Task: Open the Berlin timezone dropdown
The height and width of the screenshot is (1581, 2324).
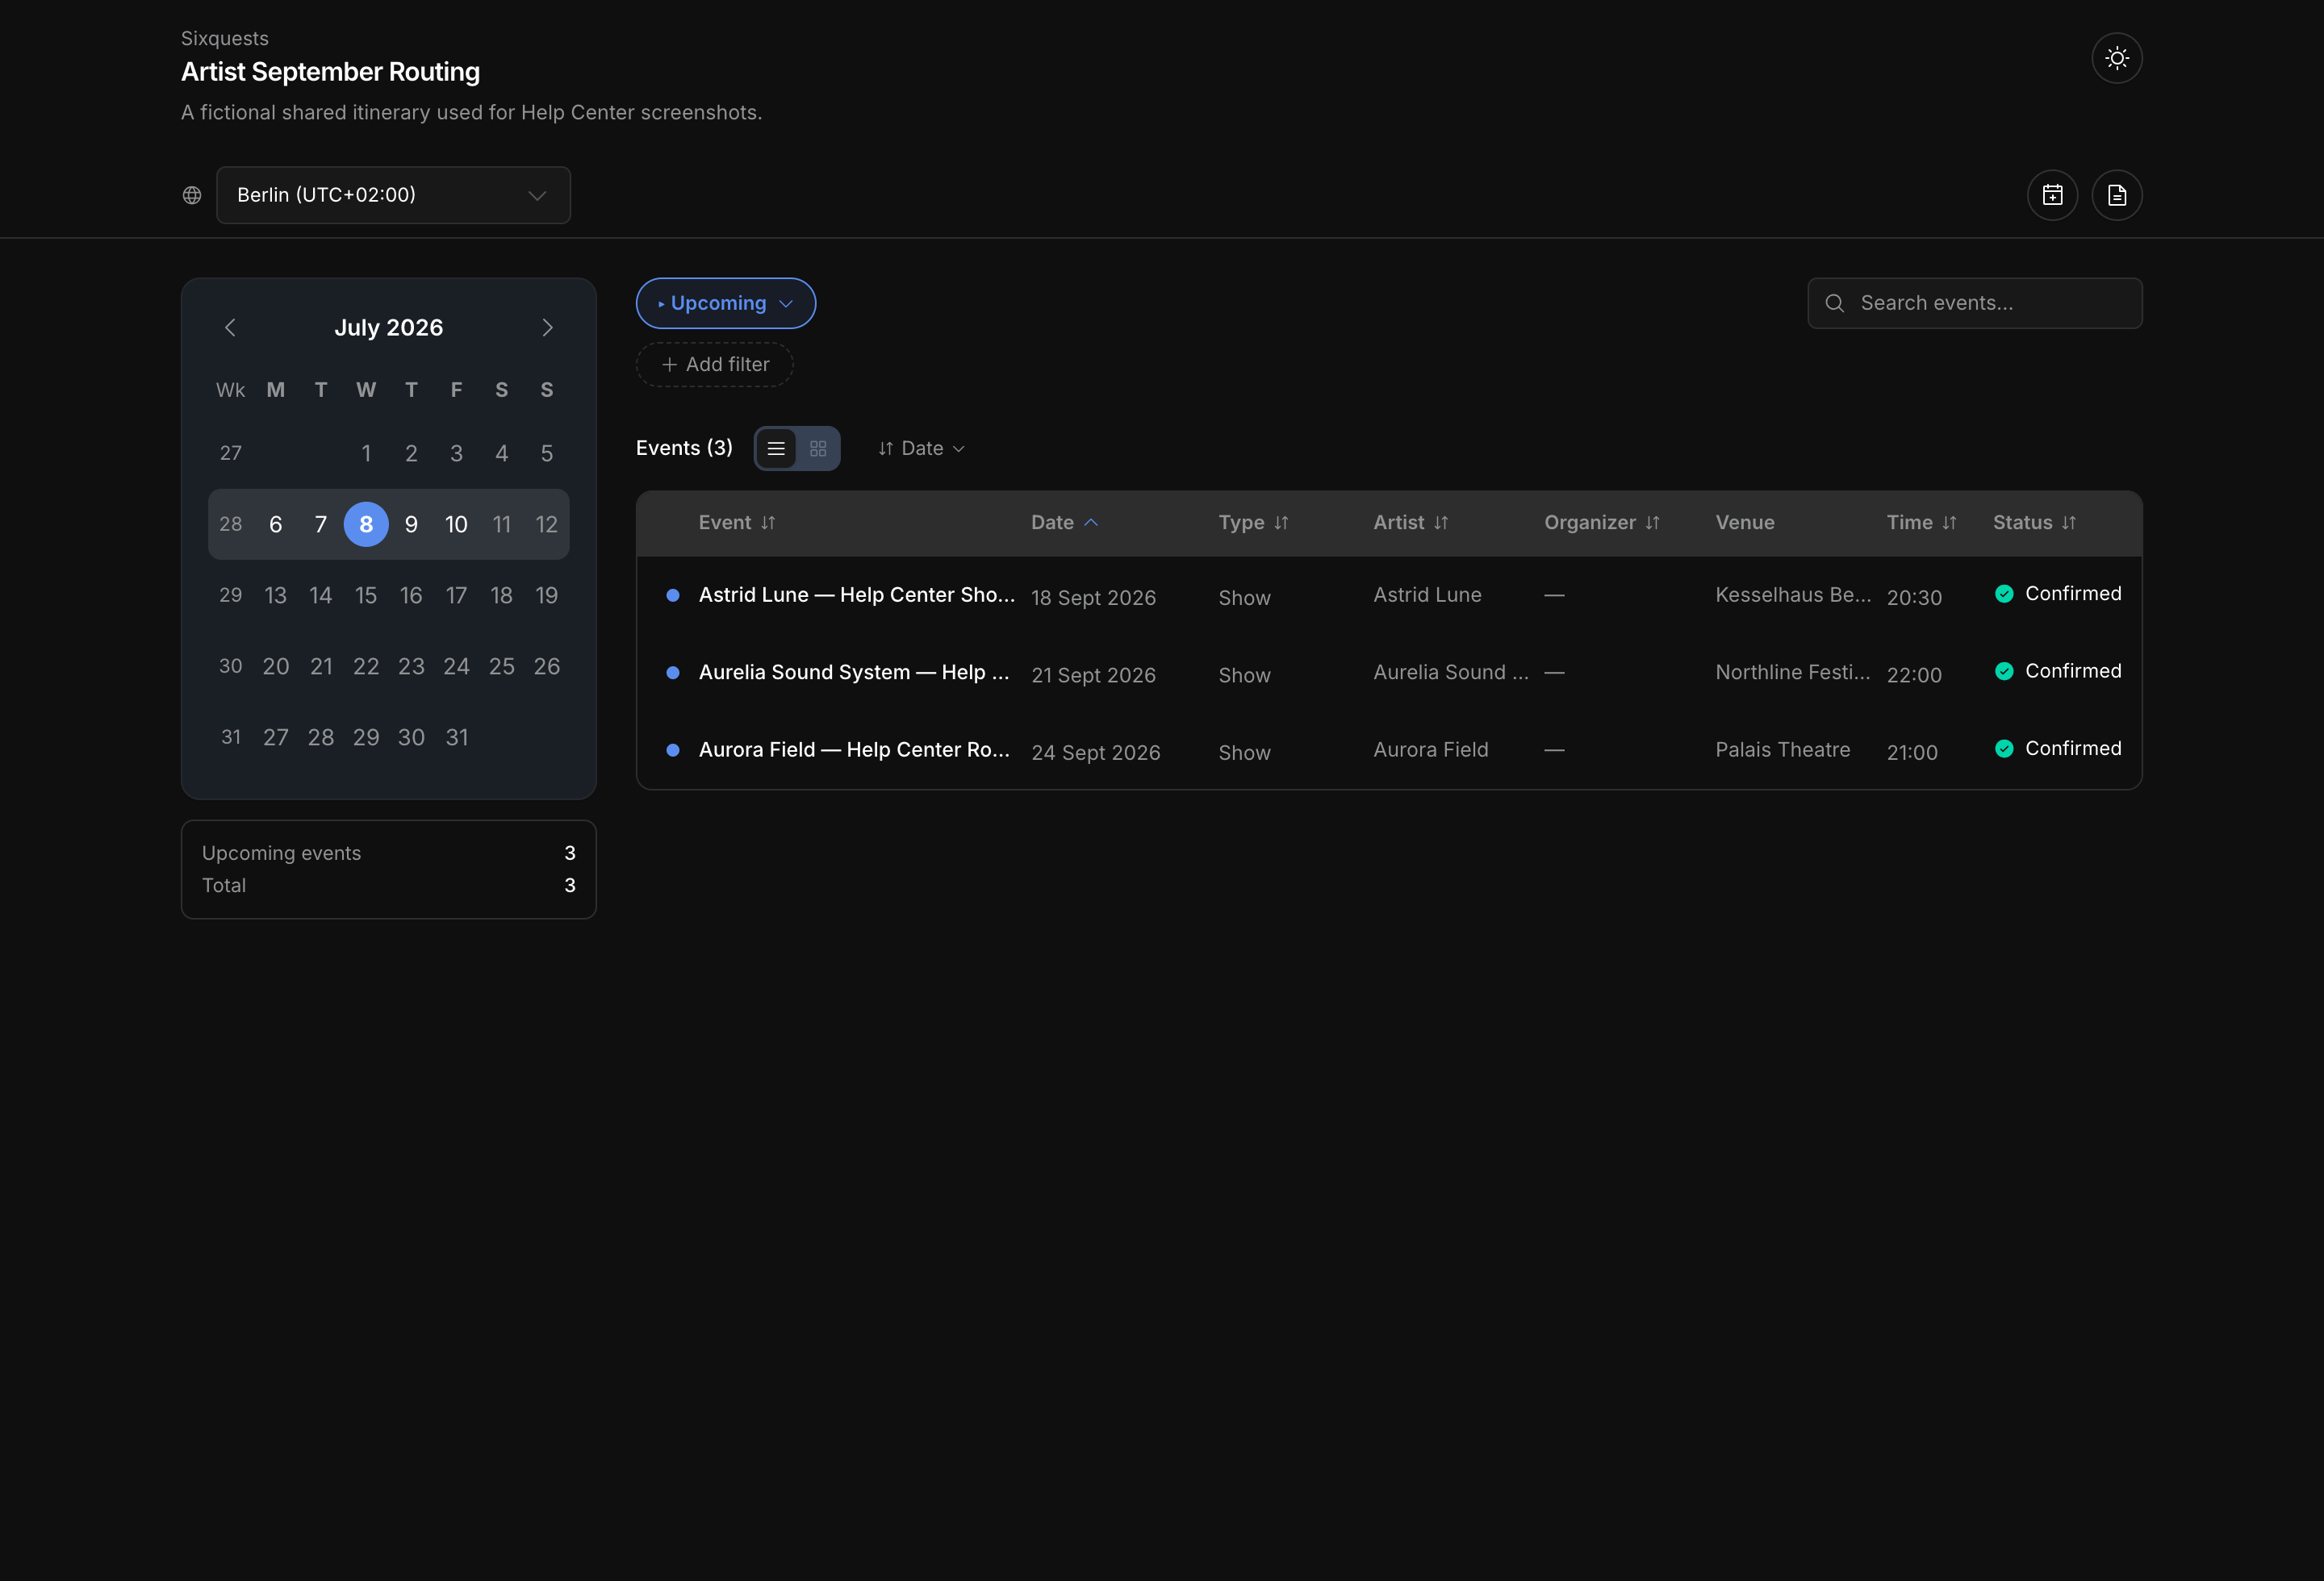Action: pyautogui.click(x=393, y=195)
